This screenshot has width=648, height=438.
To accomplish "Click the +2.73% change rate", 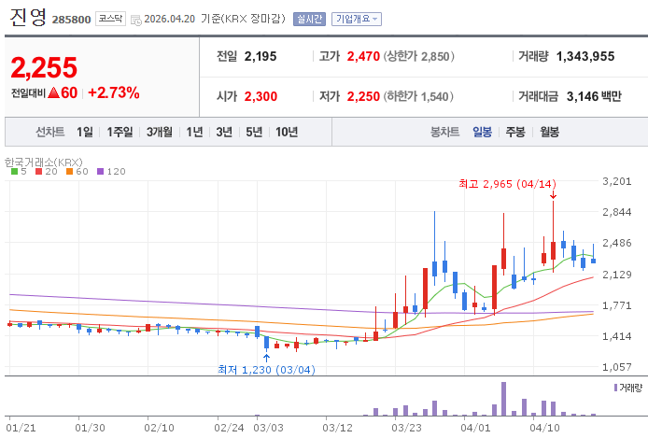I will pos(114,92).
